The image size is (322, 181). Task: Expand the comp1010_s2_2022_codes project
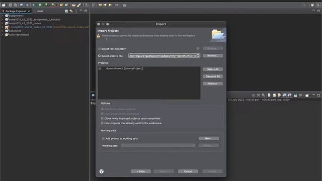[x=2, y=23]
